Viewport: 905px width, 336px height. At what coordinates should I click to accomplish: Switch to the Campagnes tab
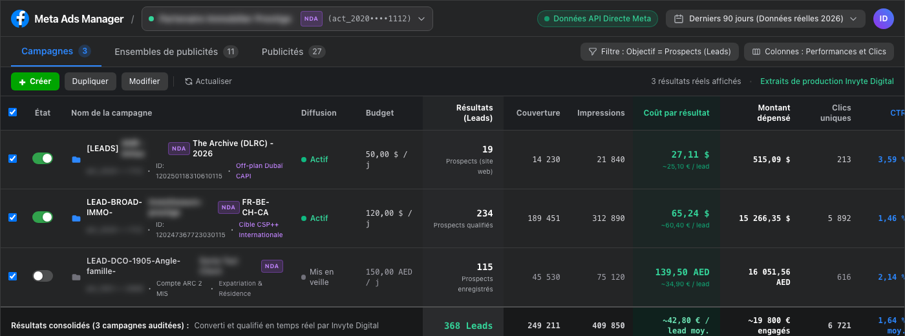[56, 52]
